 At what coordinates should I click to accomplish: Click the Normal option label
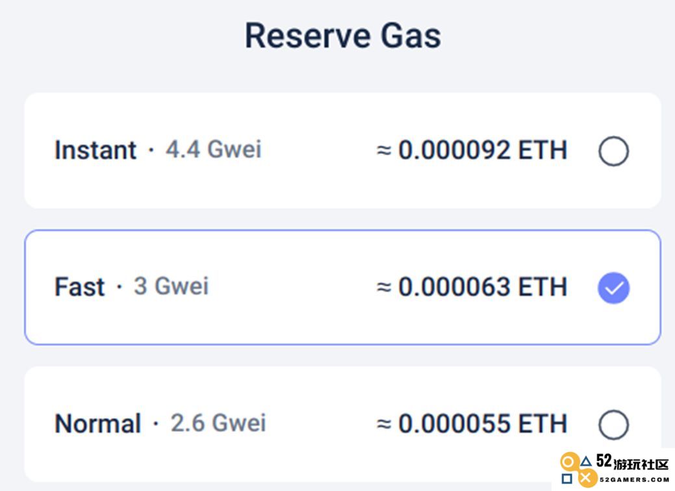click(x=97, y=423)
